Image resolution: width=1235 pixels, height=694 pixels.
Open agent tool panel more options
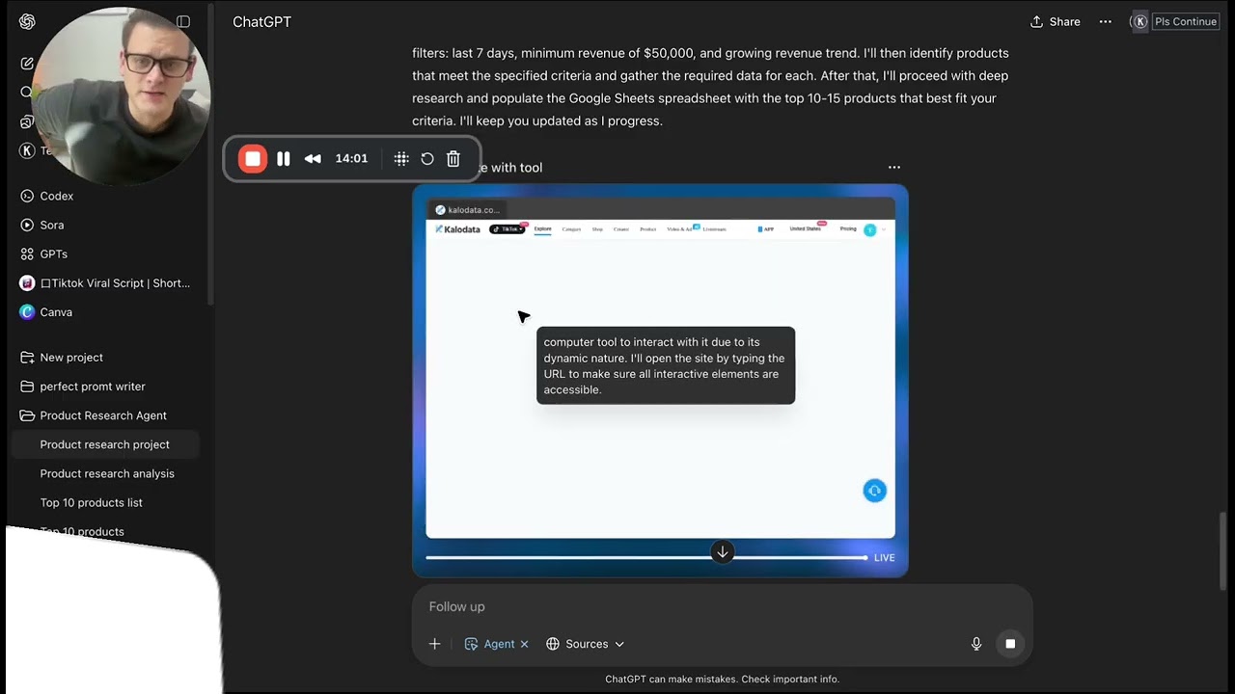[x=894, y=168]
